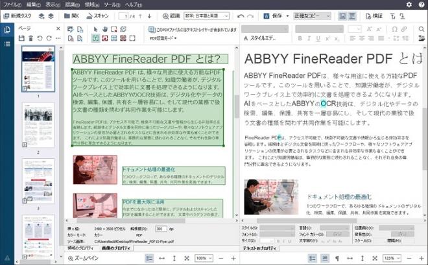Click fit to width icon in image pane

pos(162,258)
